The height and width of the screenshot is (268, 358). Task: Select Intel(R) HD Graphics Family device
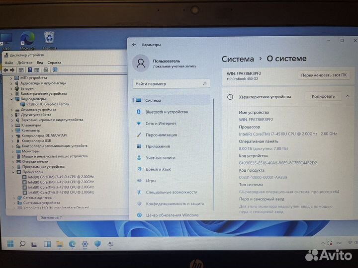(x=48, y=104)
